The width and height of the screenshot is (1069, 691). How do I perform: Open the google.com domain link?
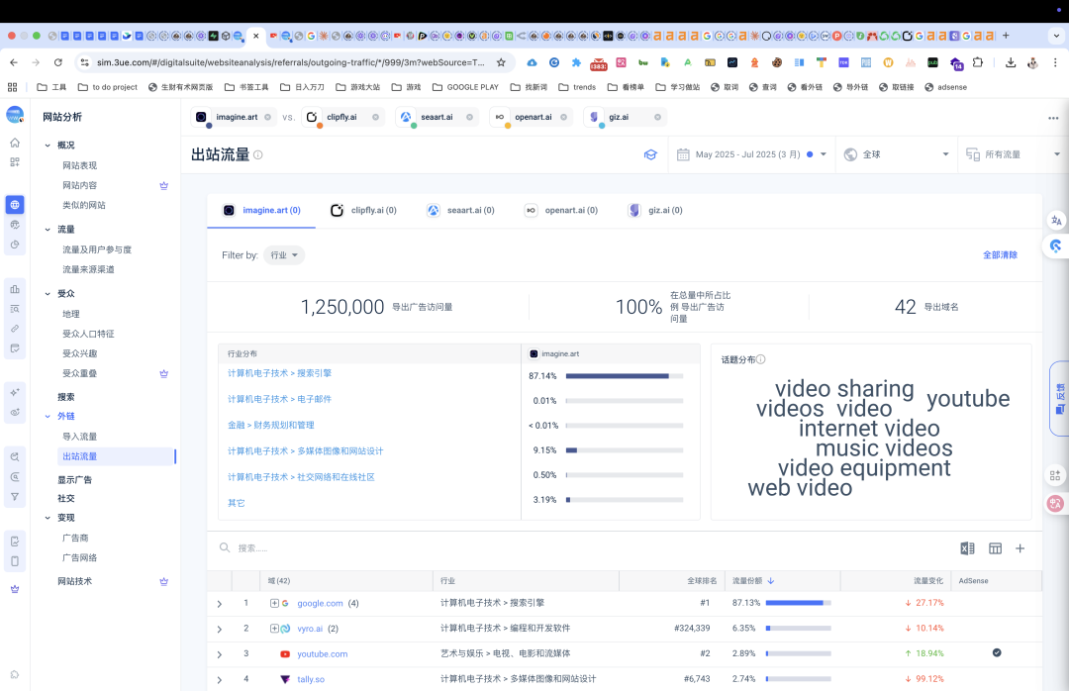tap(320, 603)
